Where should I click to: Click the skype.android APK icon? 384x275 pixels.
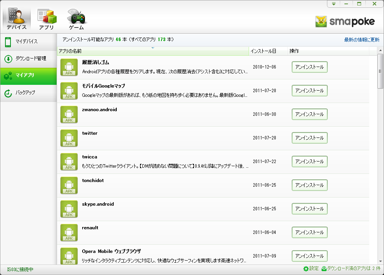pos(69,209)
